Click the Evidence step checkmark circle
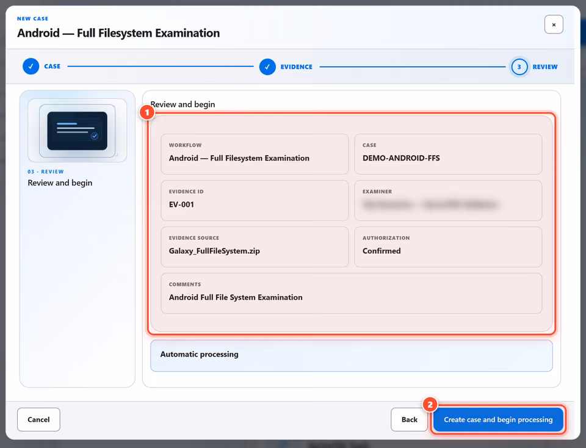The image size is (586, 448). 267,67
